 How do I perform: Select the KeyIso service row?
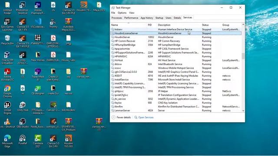[x=175, y=103]
